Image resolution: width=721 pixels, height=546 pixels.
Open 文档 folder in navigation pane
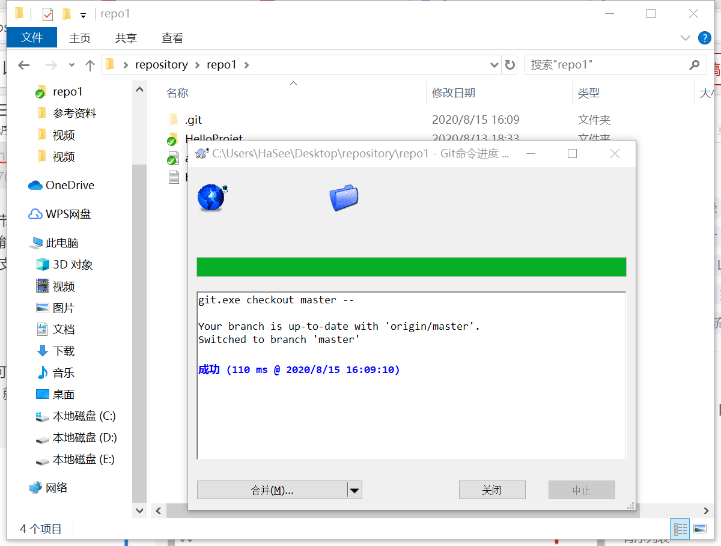(x=64, y=329)
